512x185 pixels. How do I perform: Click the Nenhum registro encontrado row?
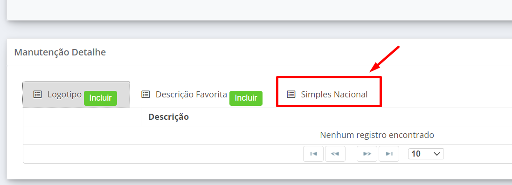pyautogui.click(x=268, y=135)
